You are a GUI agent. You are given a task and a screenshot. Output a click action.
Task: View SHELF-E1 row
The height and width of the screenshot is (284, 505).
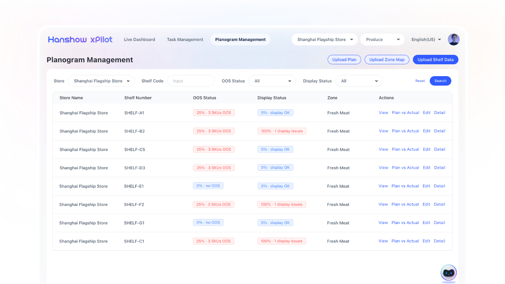pos(383,186)
